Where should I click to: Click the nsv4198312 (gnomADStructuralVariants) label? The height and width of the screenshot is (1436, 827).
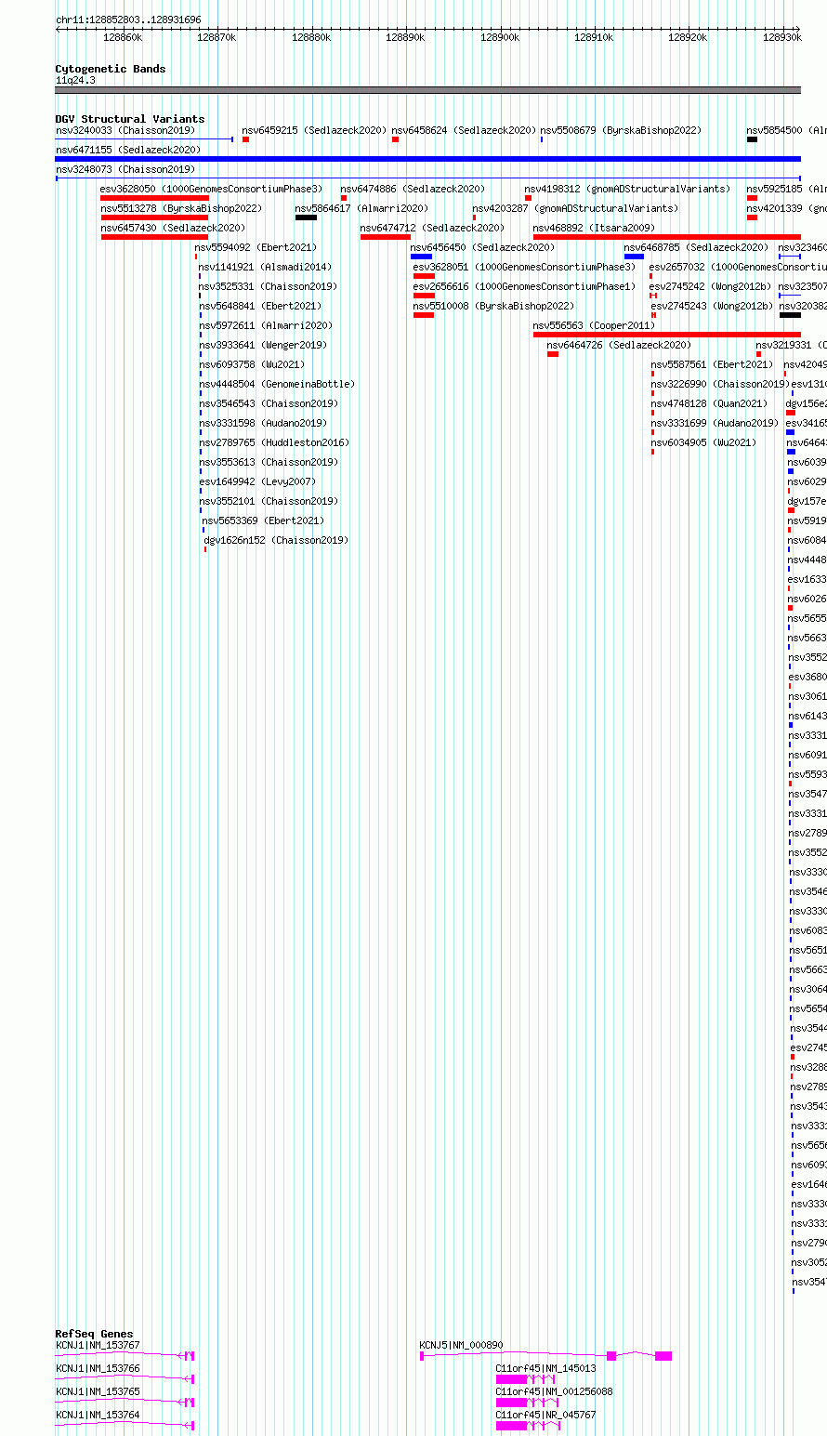(627, 189)
